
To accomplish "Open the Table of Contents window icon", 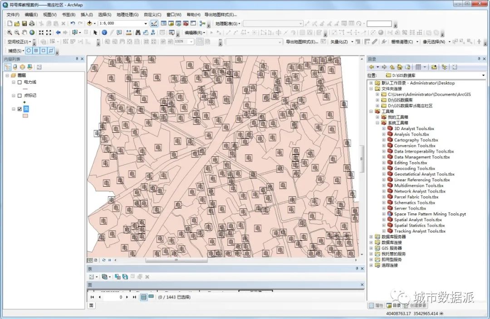I will (x=163, y=24).
